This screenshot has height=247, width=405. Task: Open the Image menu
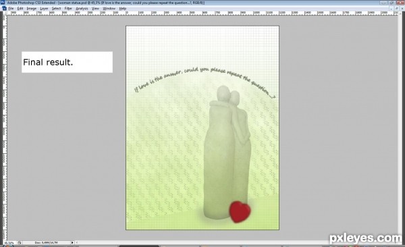(32, 9)
